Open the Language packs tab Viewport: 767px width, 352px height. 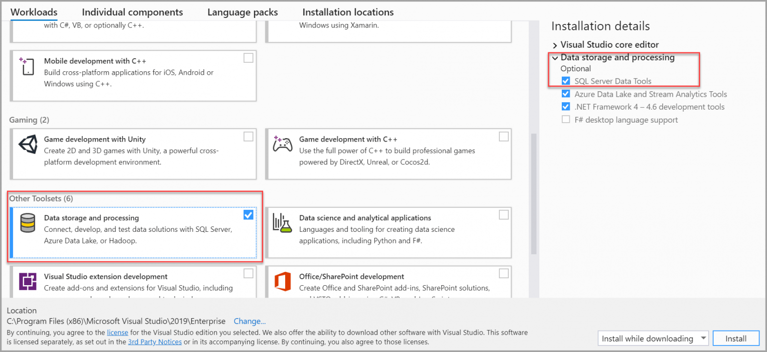click(242, 11)
